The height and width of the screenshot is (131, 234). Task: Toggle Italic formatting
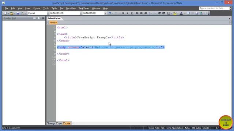(128, 13)
